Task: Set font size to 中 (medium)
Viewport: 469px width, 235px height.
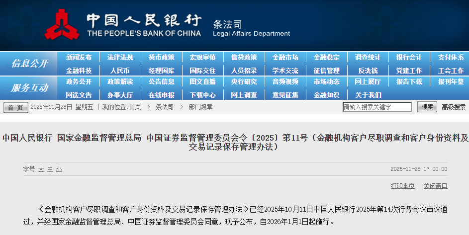Action: (50, 169)
